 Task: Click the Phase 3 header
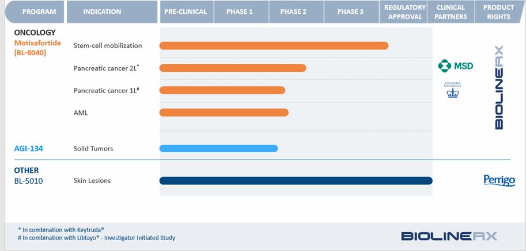(350, 11)
